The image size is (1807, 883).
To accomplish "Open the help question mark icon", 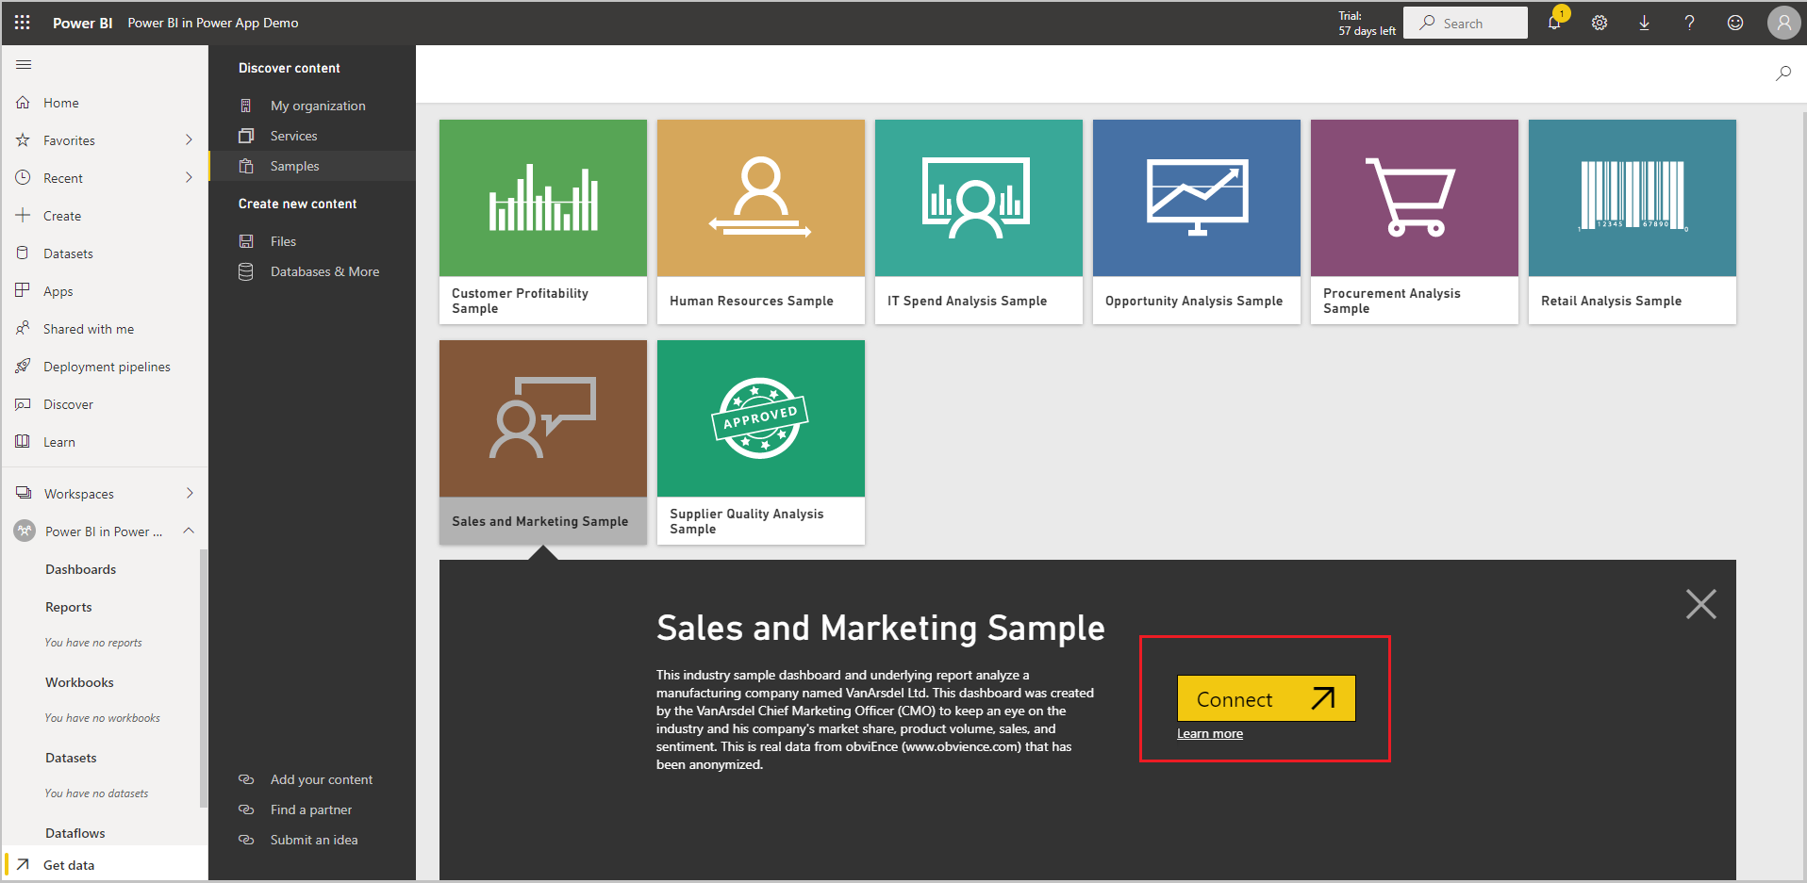I will 1689,23.
